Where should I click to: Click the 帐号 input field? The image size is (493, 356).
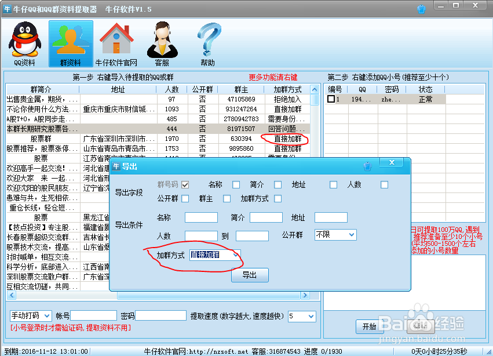click(x=94, y=315)
